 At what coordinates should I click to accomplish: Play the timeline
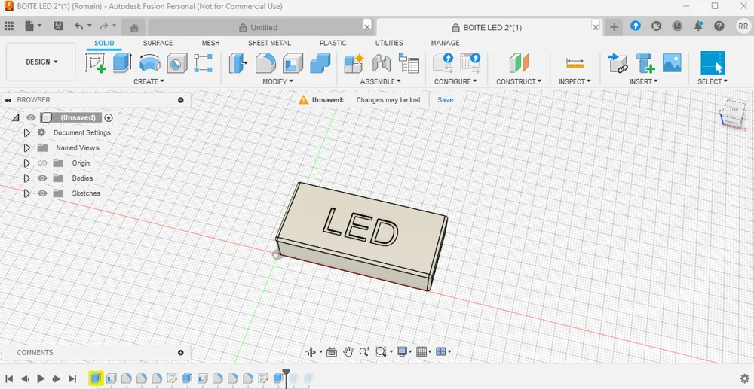click(x=41, y=378)
